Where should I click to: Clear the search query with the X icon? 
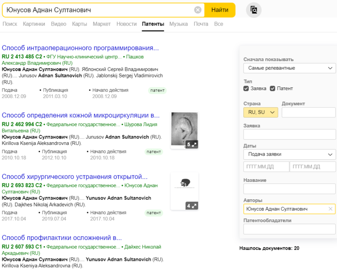[x=198, y=10]
